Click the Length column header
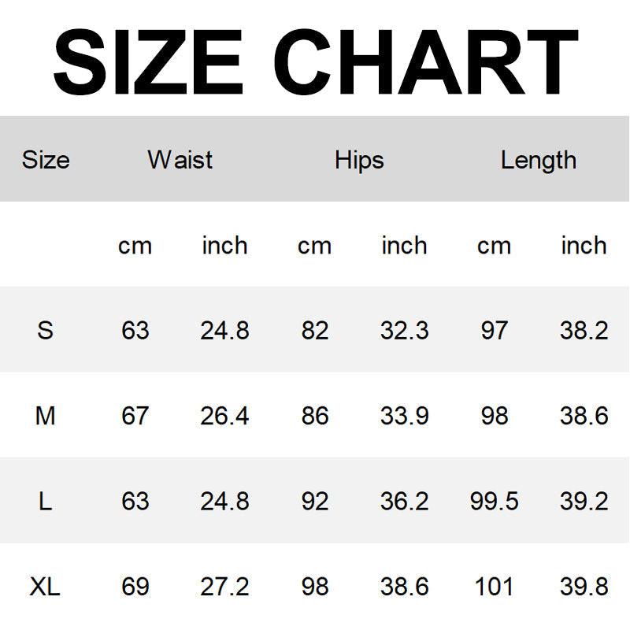 coord(539,160)
